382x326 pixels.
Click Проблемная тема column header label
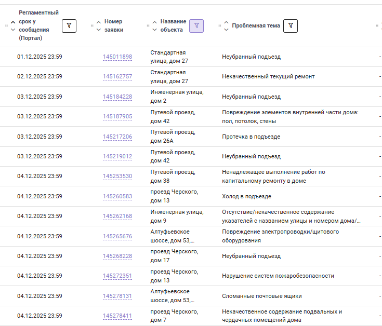(256, 25)
